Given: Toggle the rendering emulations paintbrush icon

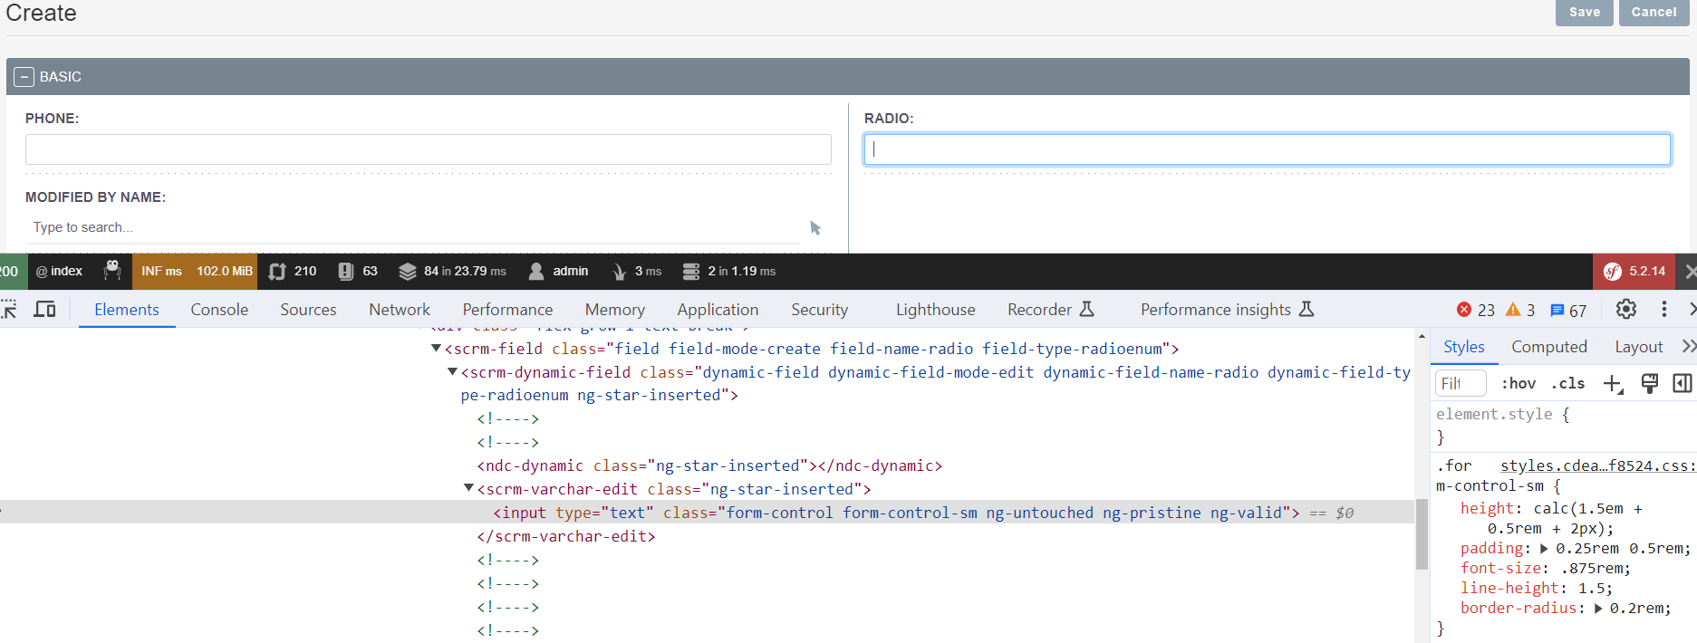Looking at the screenshot, I should pos(1650,383).
